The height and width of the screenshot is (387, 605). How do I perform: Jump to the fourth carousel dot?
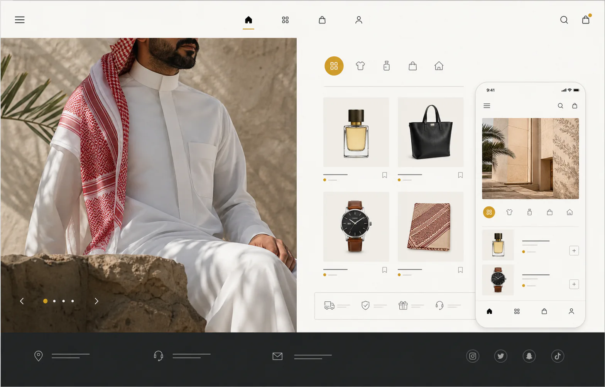[73, 301]
